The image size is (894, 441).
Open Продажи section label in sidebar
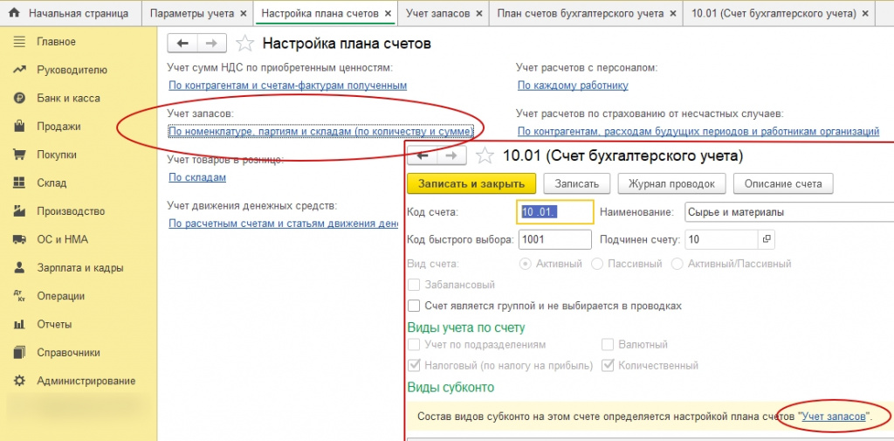pos(58,127)
